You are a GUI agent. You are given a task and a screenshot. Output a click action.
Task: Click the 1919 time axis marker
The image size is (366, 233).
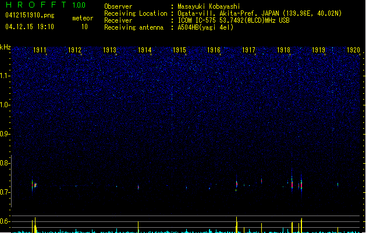pyautogui.click(x=319, y=50)
